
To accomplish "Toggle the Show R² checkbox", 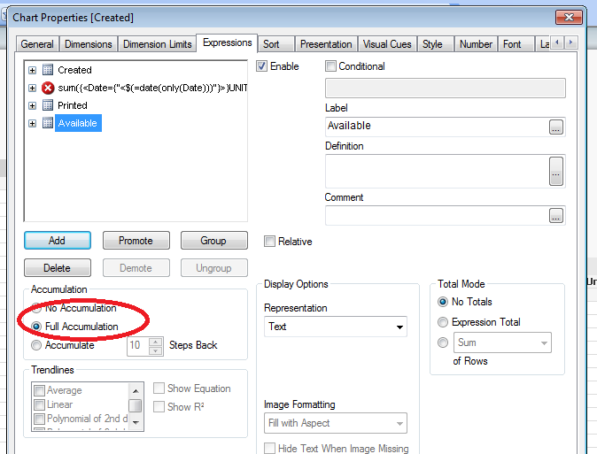I will 159,407.
